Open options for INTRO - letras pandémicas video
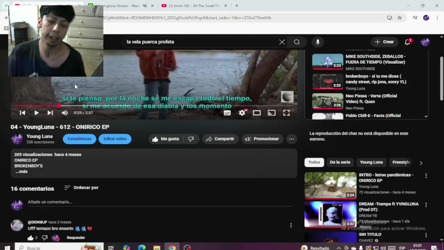The image size is (444, 250). (426, 176)
